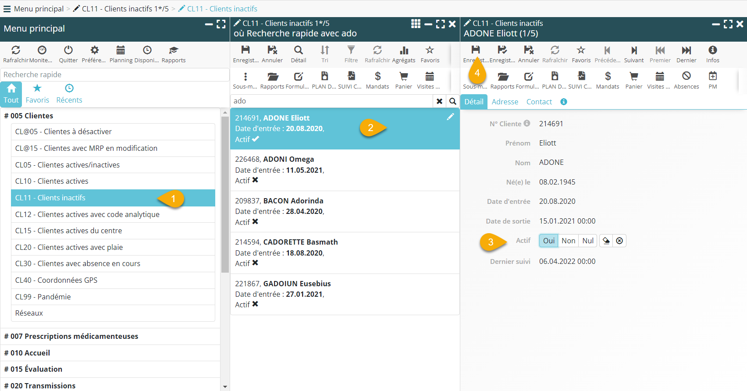Set Actif to Oui
Screen dimensions: 747x391
549,241
